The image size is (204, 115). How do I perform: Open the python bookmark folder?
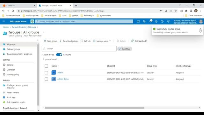pos(74,16)
